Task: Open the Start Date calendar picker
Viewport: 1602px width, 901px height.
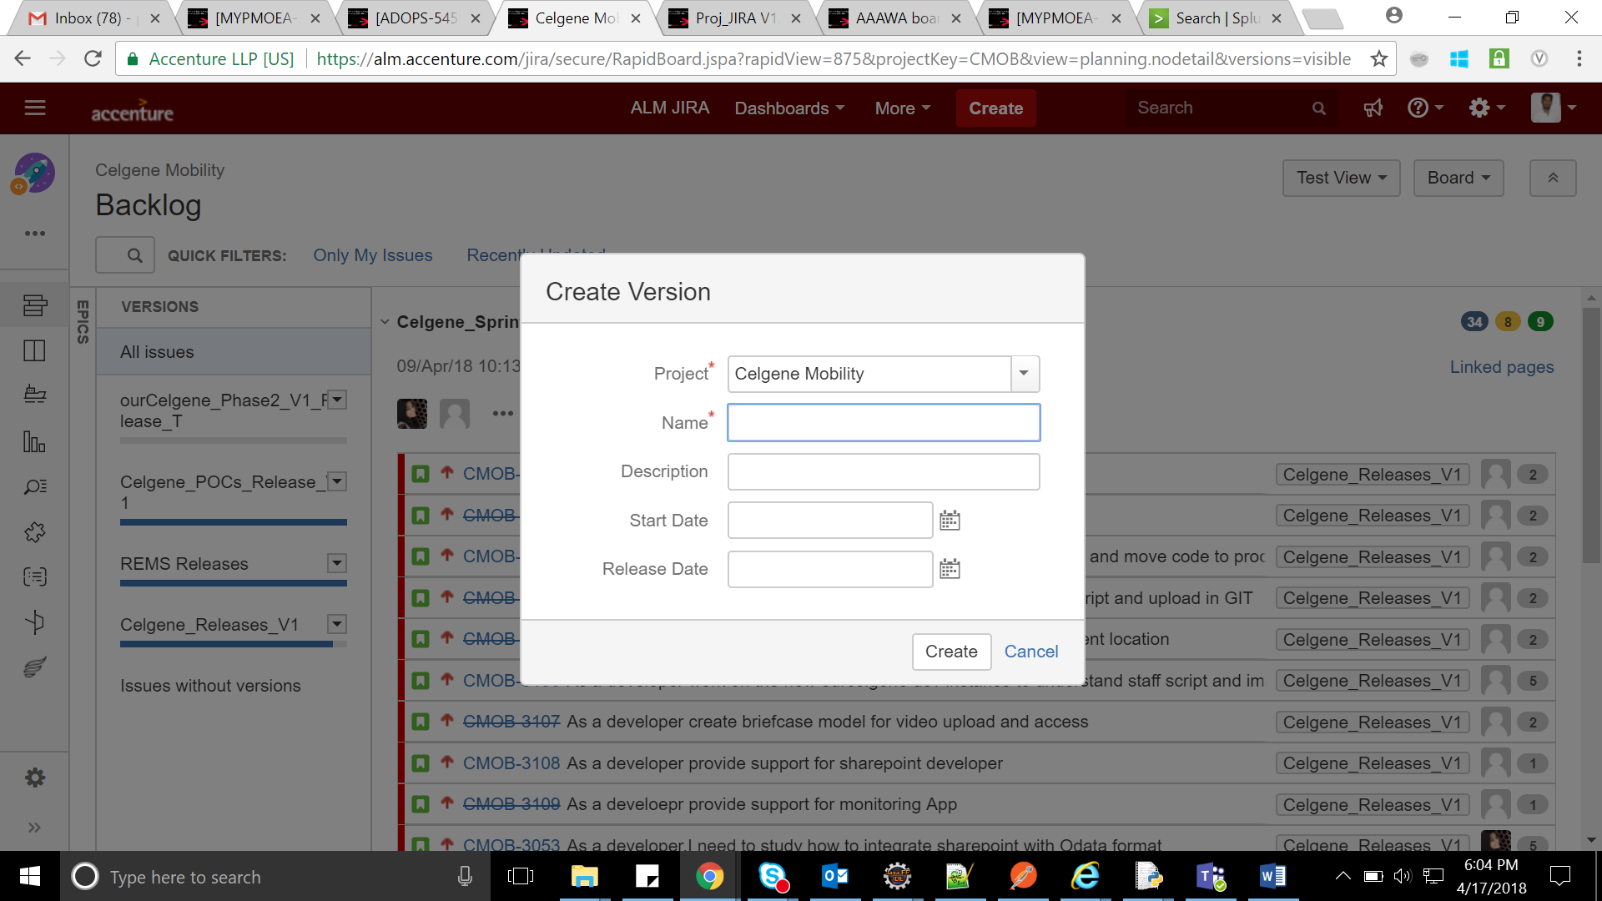Action: point(950,521)
